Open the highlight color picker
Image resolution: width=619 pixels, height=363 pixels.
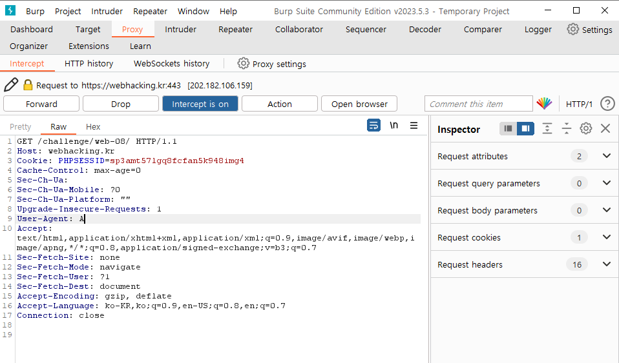click(x=544, y=104)
